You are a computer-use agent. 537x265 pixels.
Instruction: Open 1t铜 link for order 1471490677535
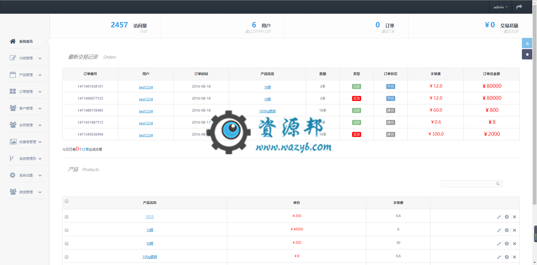(x=267, y=99)
